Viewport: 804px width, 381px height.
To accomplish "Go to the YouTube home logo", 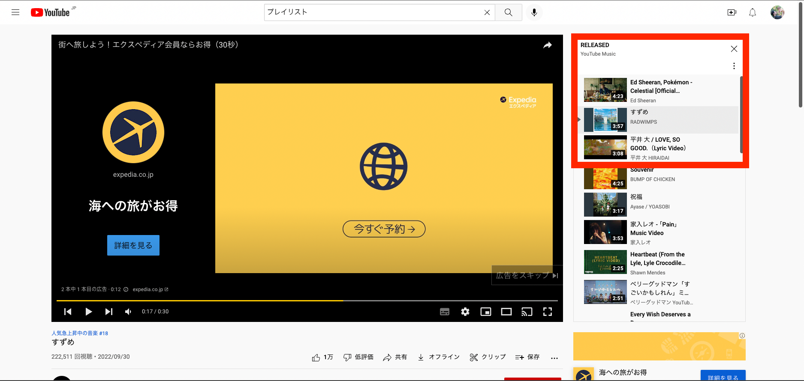I will (x=50, y=12).
